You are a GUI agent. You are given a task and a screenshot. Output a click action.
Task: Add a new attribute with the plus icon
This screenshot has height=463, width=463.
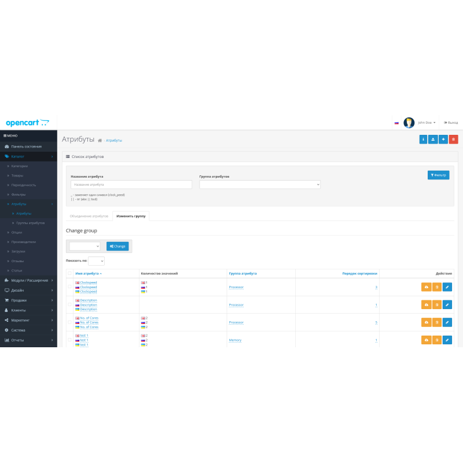click(443, 139)
